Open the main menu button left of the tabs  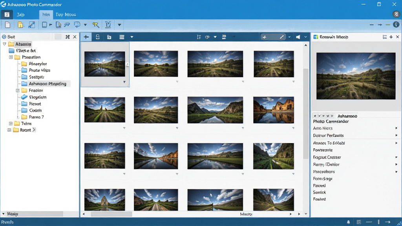click(x=7, y=15)
